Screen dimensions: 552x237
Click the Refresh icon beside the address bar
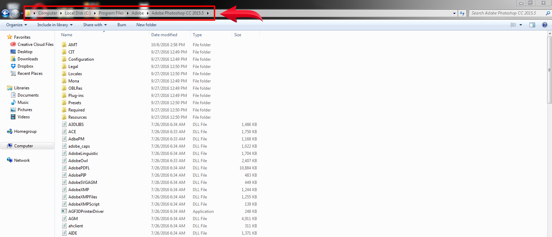tap(462, 13)
